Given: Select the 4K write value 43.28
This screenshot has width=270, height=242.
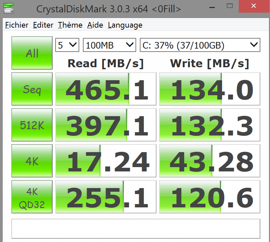Looking at the screenshot, I should 209,161.
